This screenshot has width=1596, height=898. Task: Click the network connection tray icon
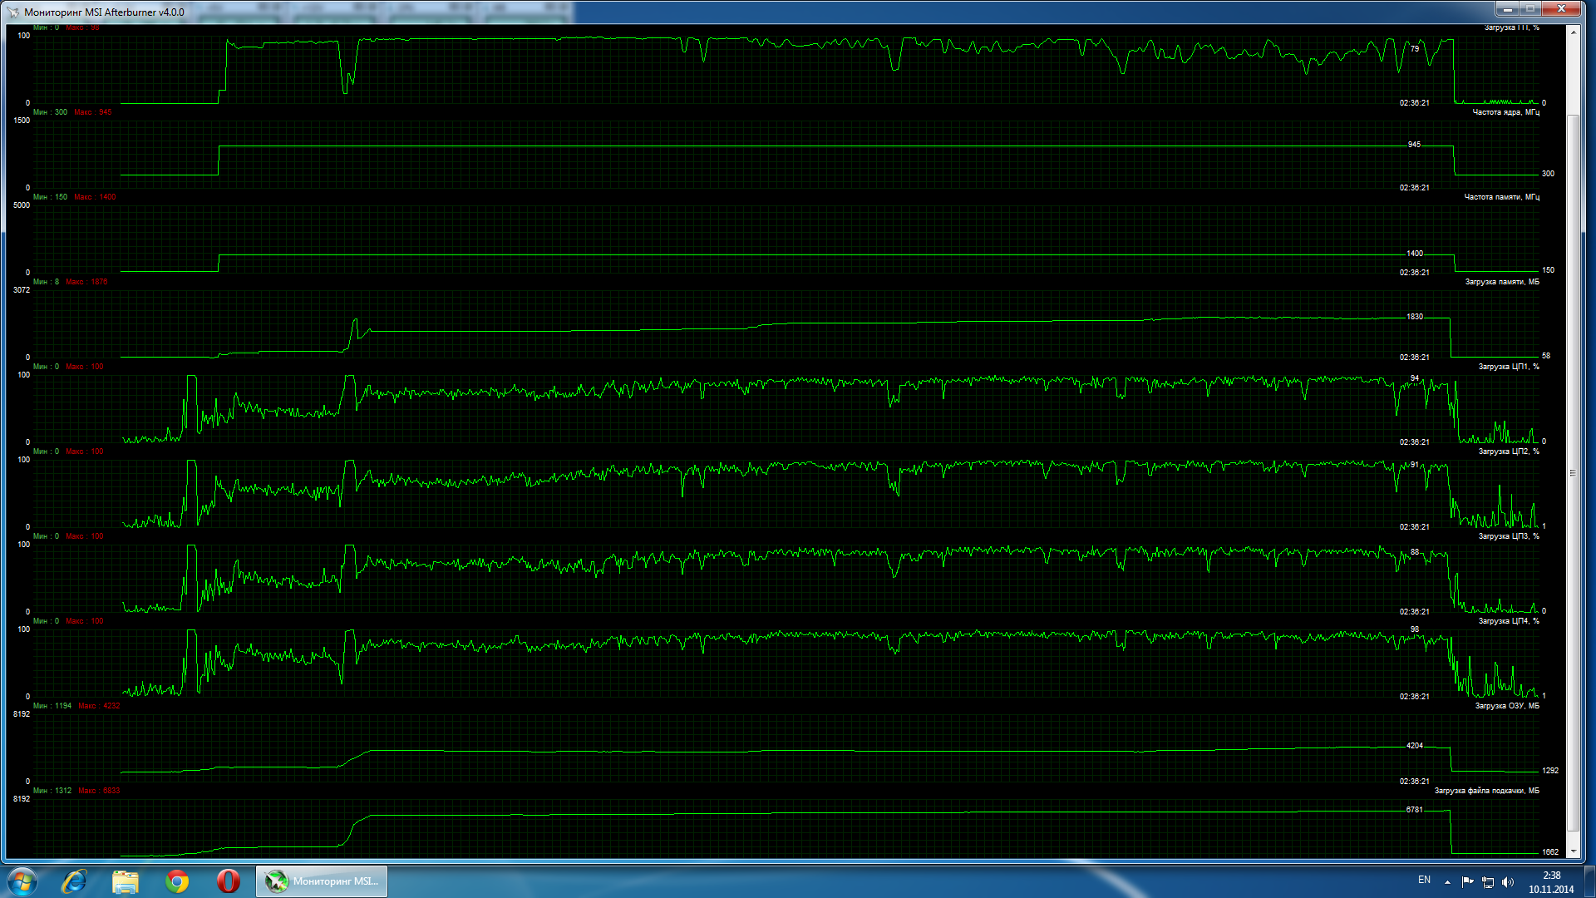[1488, 881]
